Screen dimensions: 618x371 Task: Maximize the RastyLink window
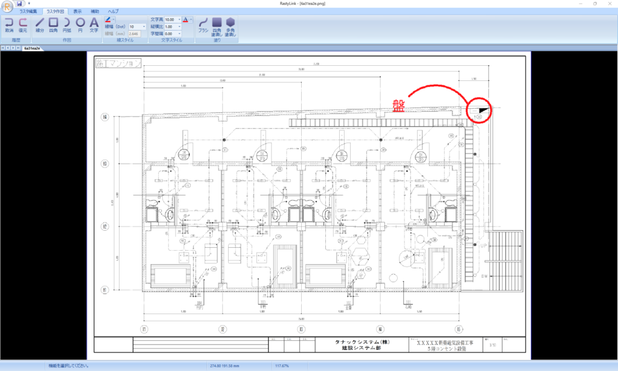pos(595,4)
